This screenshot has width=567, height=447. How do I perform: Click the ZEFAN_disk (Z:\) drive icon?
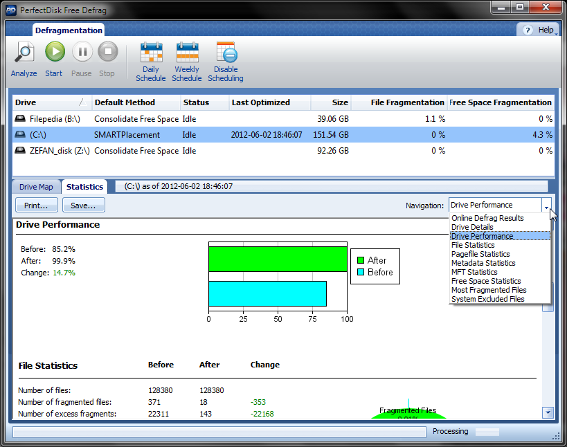pyautogui.click(x=20, y=150)
